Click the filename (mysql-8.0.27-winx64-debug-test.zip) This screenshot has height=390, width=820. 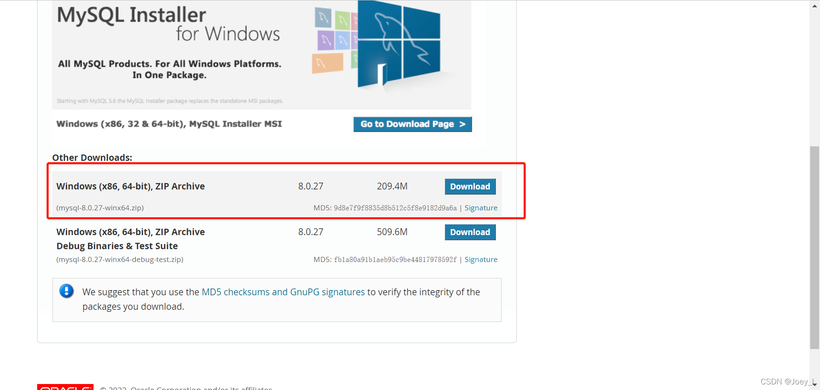tap(120, 259)
